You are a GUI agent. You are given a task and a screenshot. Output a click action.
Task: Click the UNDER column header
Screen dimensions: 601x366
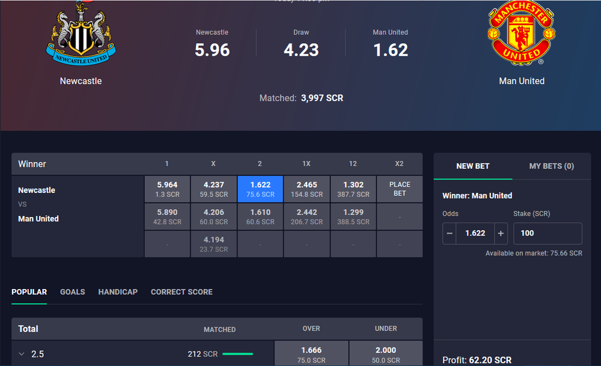[x=386, y=329]
